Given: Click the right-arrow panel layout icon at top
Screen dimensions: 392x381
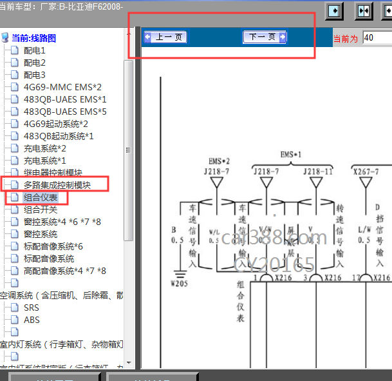Looking at the screenshot, I should click(334, 11).
